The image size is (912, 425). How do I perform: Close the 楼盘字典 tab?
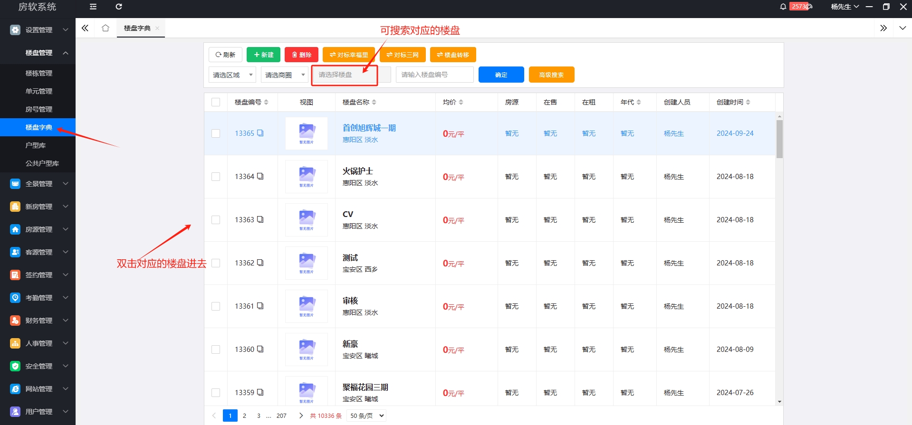tap(157, 28)
